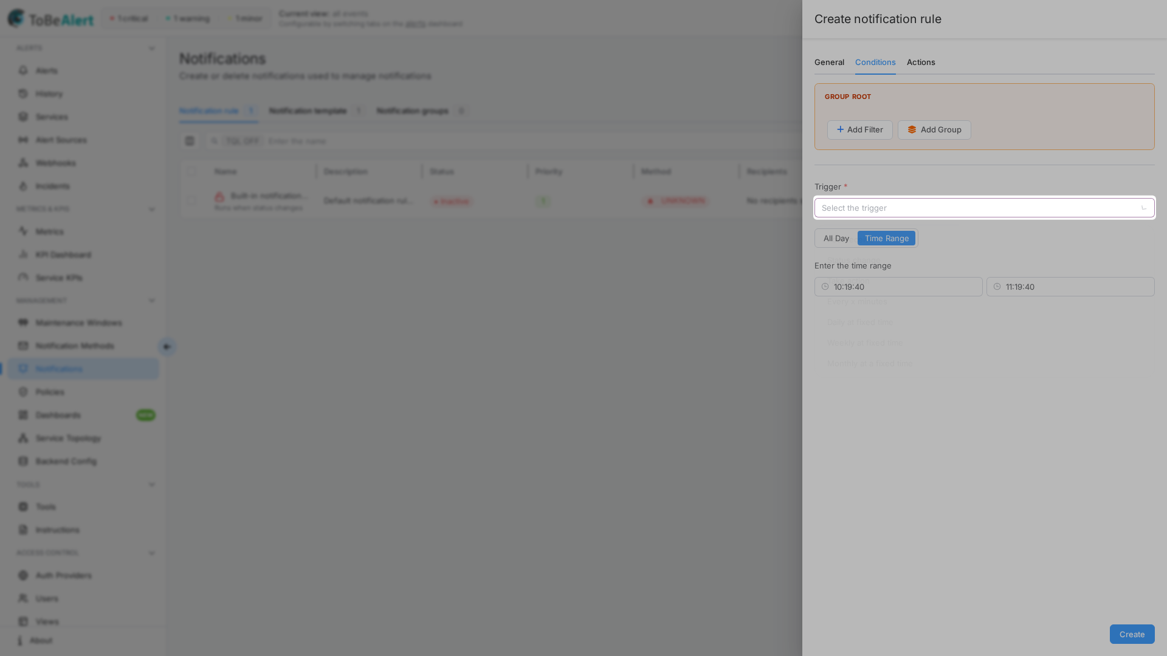Follow the alerts link in header
1167x656 pixels.
tap(415, 24)
